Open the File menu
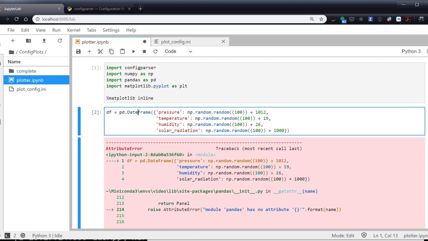Image resolution: width=428 pixels, height=241 pixels. [11, 30]
